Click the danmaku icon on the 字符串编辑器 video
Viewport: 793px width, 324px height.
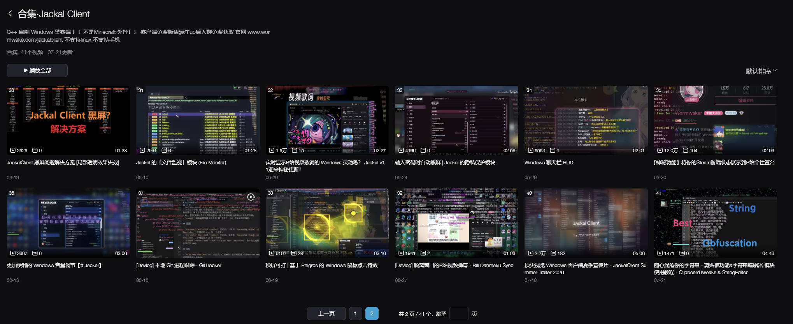pos(682,253)
